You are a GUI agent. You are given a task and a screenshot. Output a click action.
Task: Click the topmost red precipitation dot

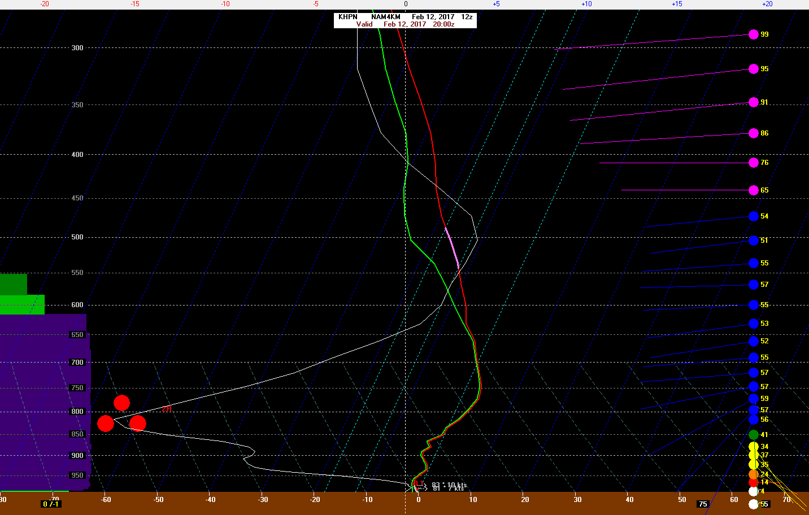tap(121, 403)
